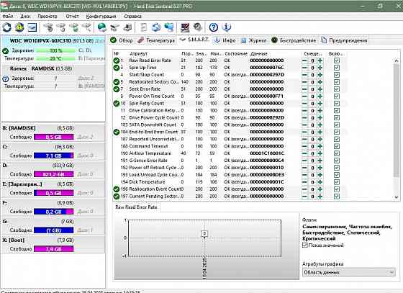Click the attribute list scroll down arrow
403x293 pixels.
[x=397, y=197]
